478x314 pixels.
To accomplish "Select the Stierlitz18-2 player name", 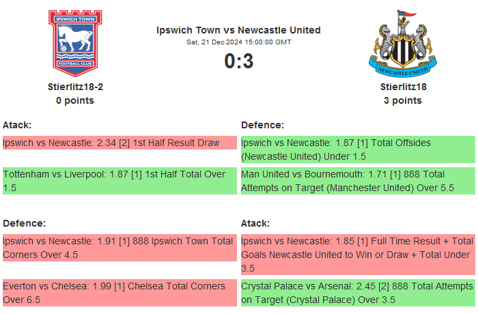I will tap(75, 87).
